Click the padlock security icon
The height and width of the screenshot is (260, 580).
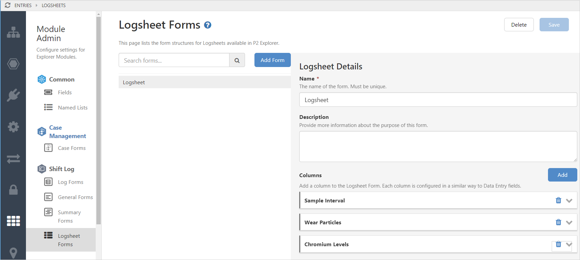(13, 190)
